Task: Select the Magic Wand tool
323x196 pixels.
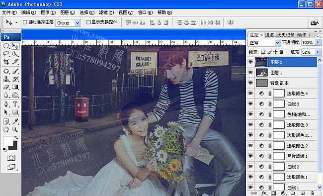Action: click(x=15, y=54)
